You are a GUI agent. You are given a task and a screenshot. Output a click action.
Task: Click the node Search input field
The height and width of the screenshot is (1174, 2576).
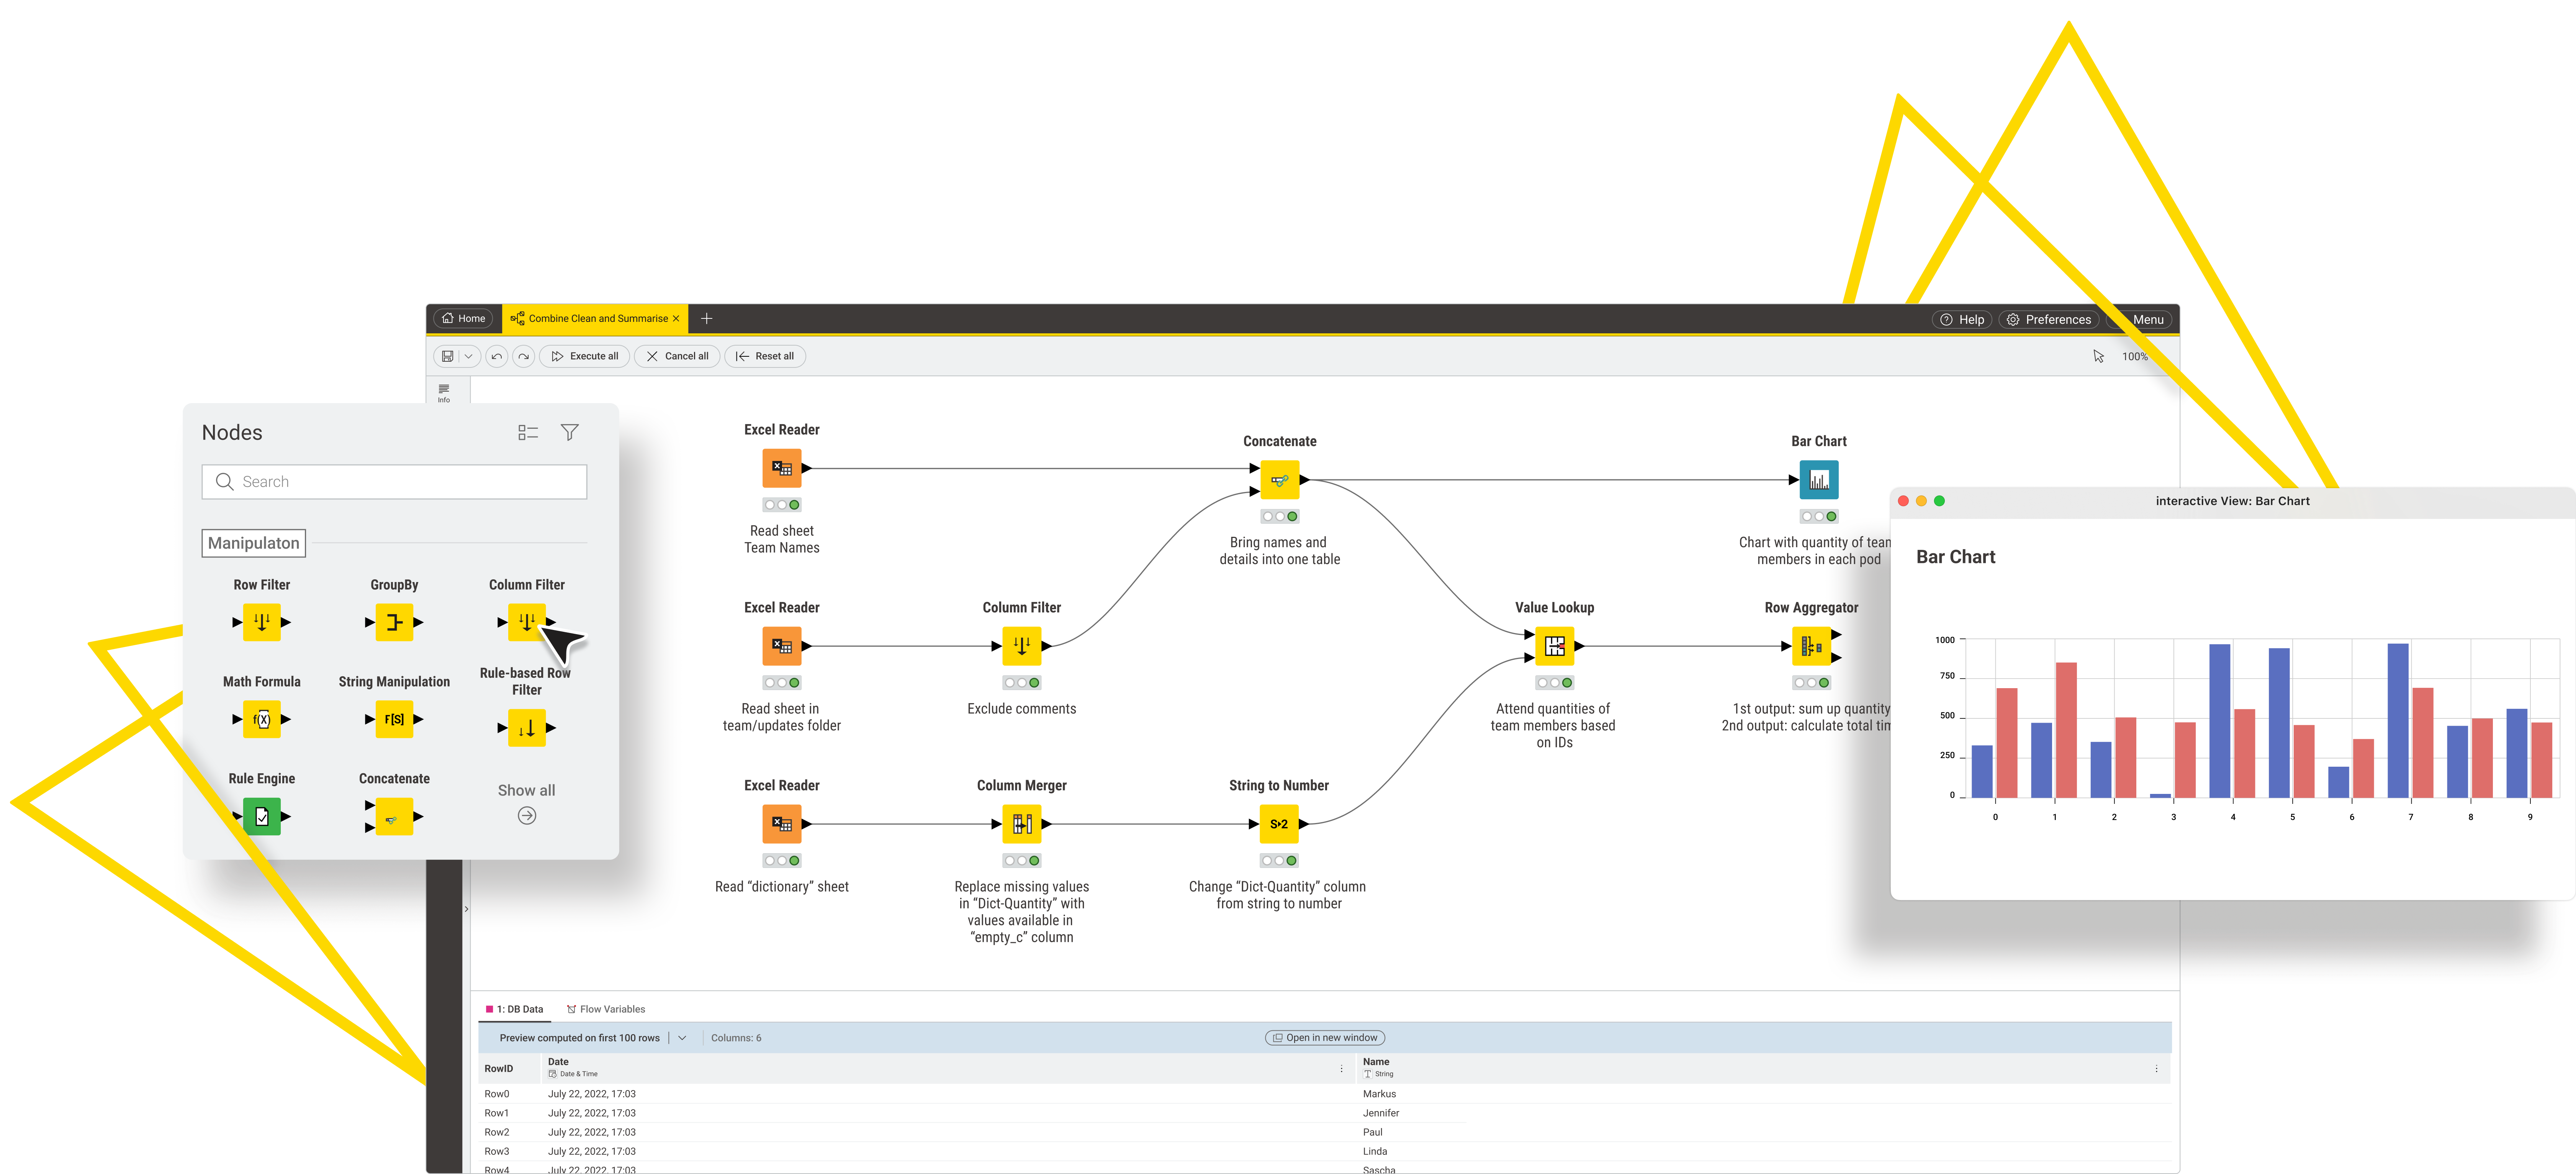[x=394, y=481]
